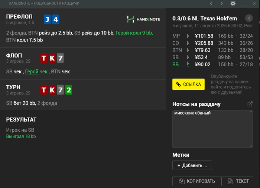Click the Hand2Note logo

pos(143,19)
